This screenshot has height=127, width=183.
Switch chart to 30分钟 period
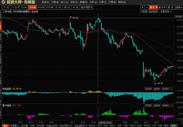(41, 7)
